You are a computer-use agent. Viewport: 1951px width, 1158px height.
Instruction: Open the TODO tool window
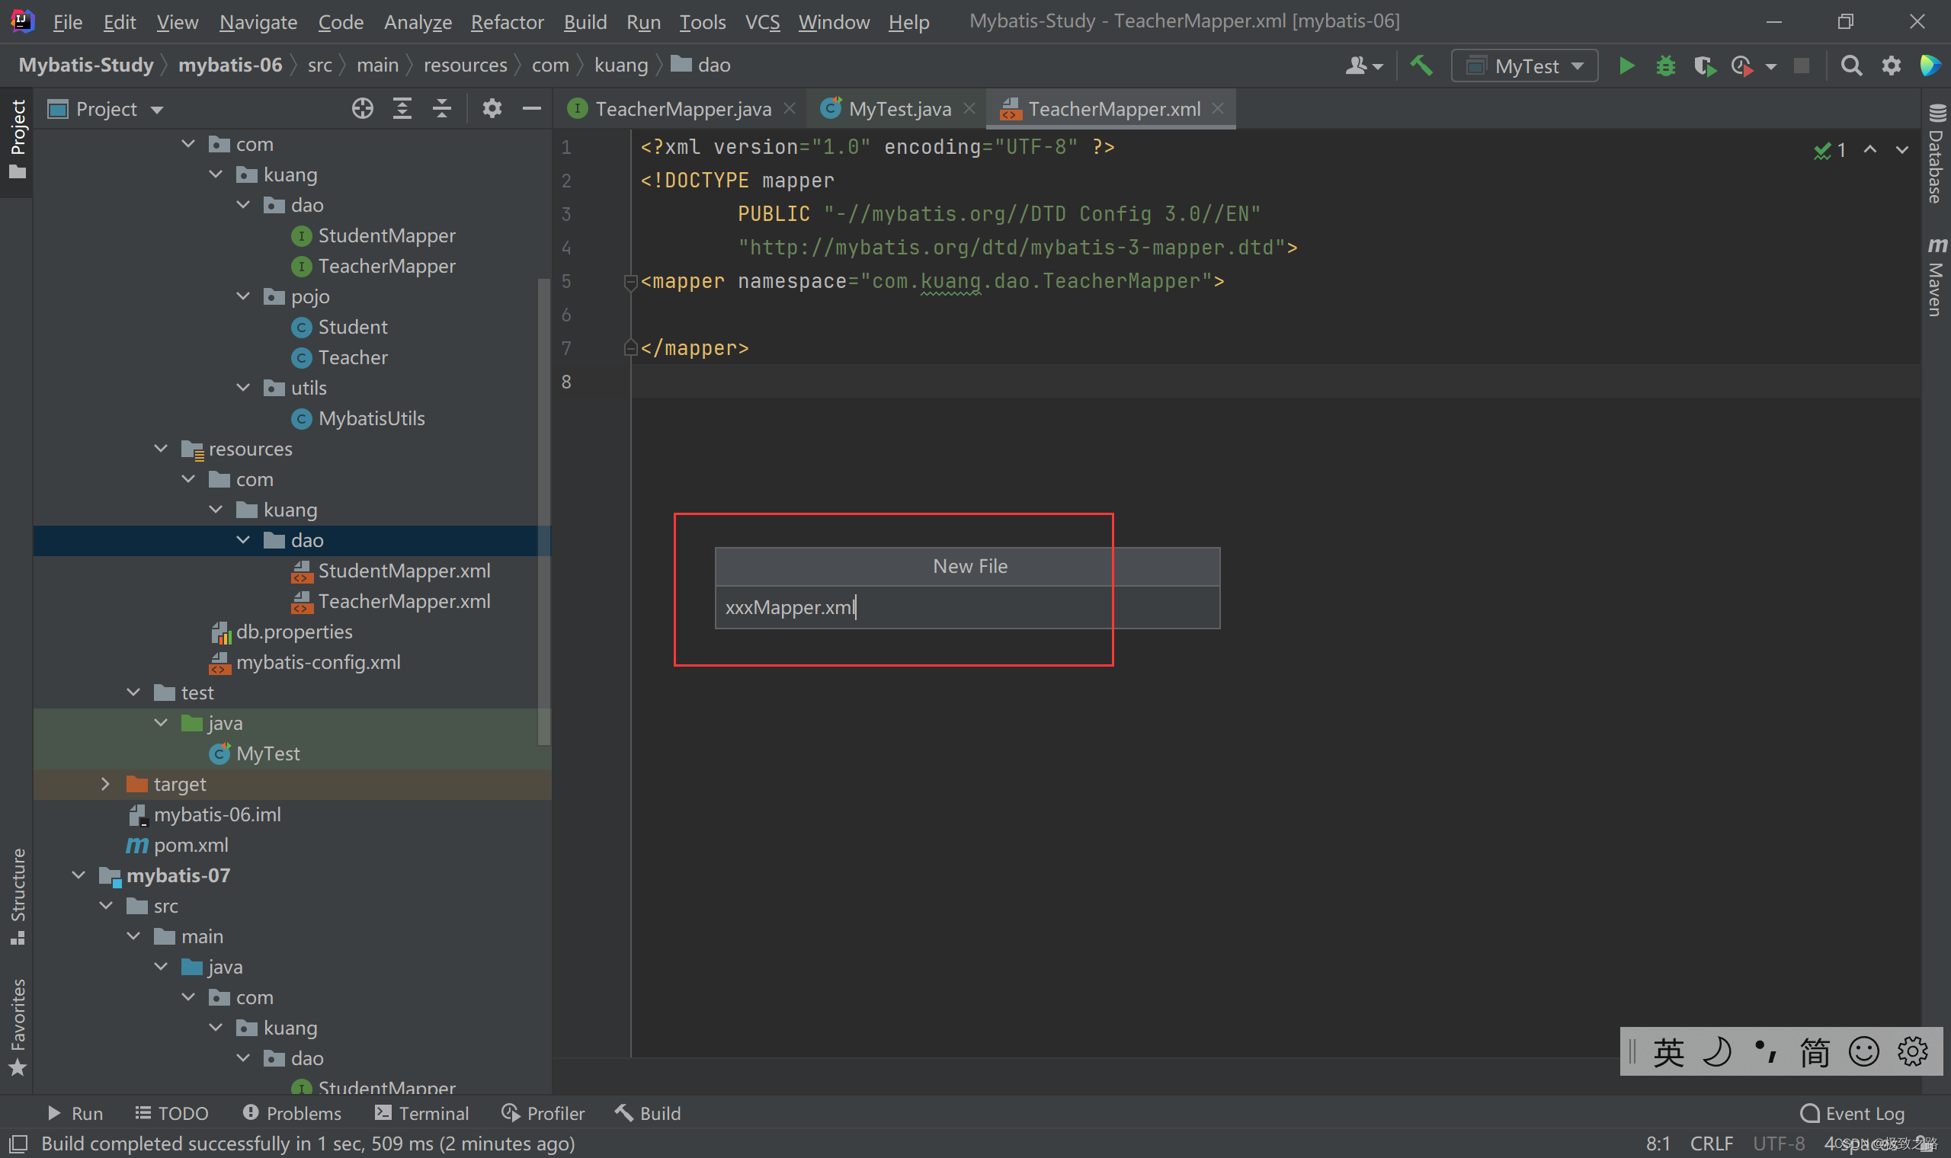coord(171,1114)
